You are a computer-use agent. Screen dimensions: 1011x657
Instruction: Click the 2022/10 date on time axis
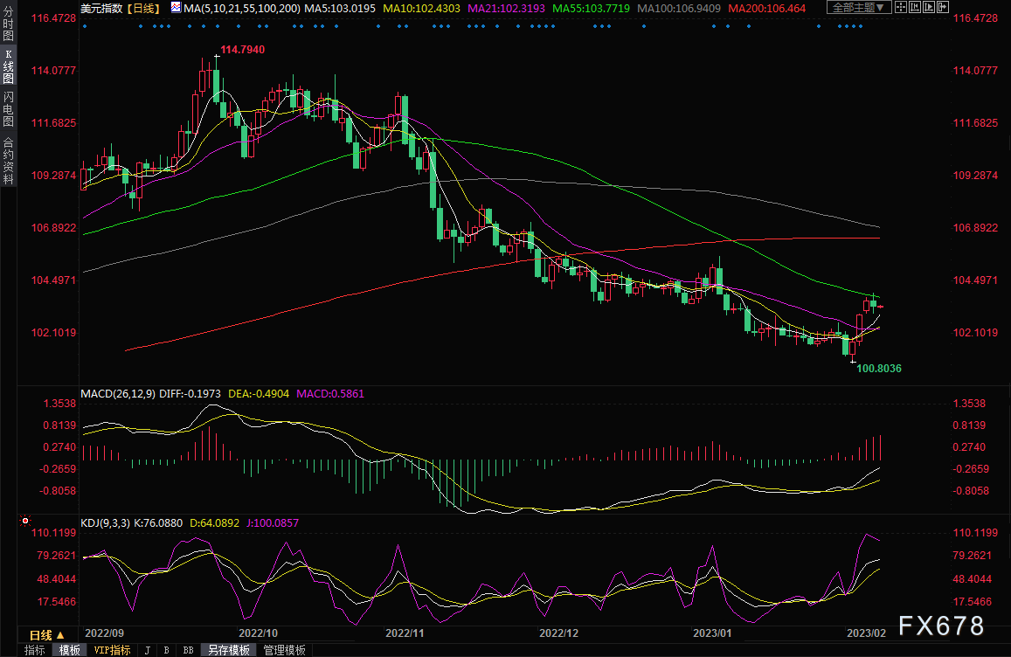(x=258, y=633)
